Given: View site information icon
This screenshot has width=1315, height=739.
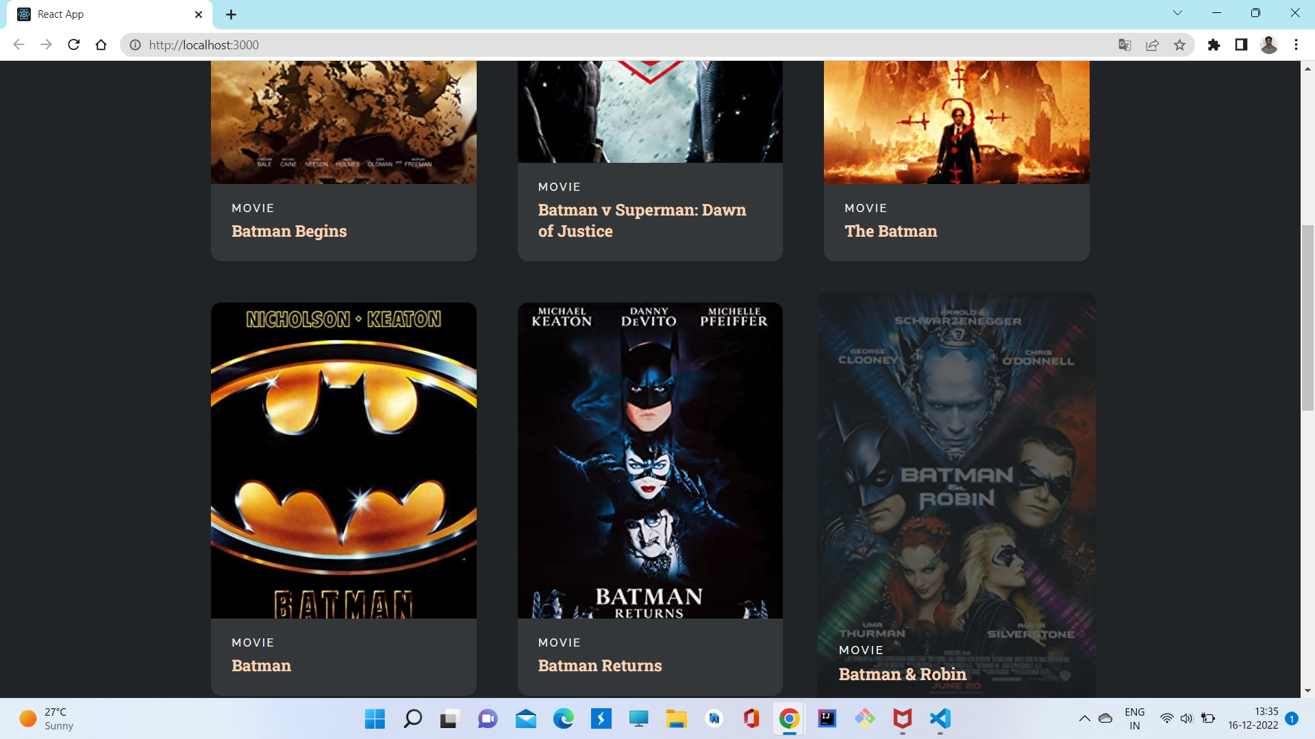Looking at the screenshot, I should point(136,44).
